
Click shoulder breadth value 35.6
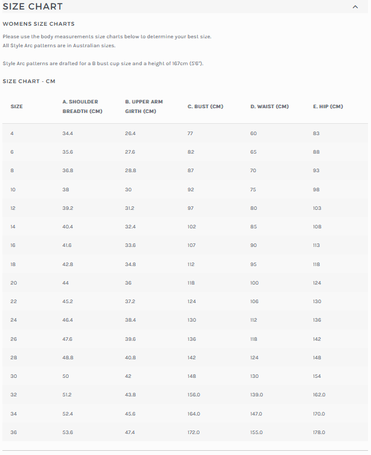click(68, 152)
